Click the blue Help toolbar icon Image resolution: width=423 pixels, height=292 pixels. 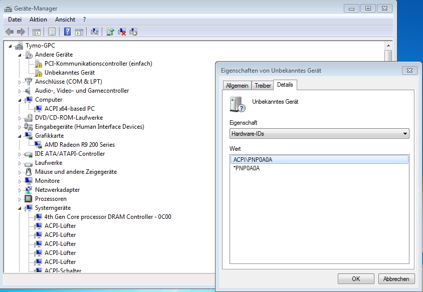pos(68,32)
